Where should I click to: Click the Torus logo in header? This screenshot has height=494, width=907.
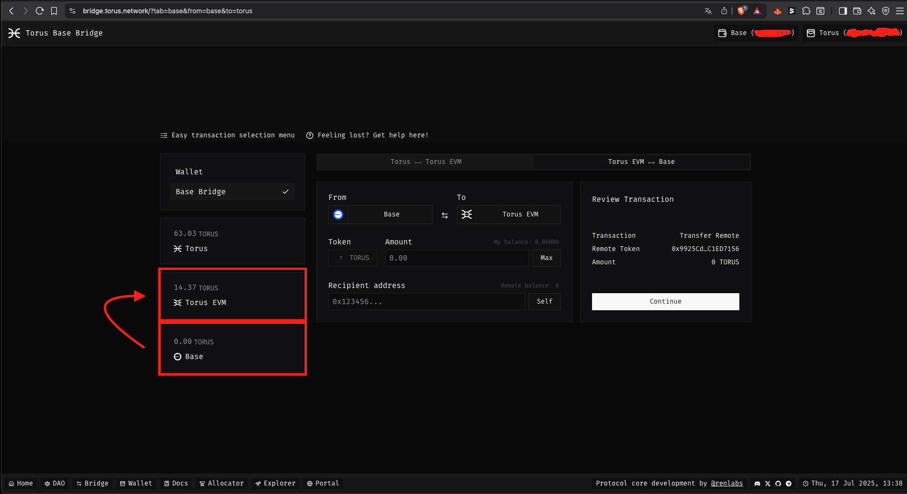tap(14, 33)
